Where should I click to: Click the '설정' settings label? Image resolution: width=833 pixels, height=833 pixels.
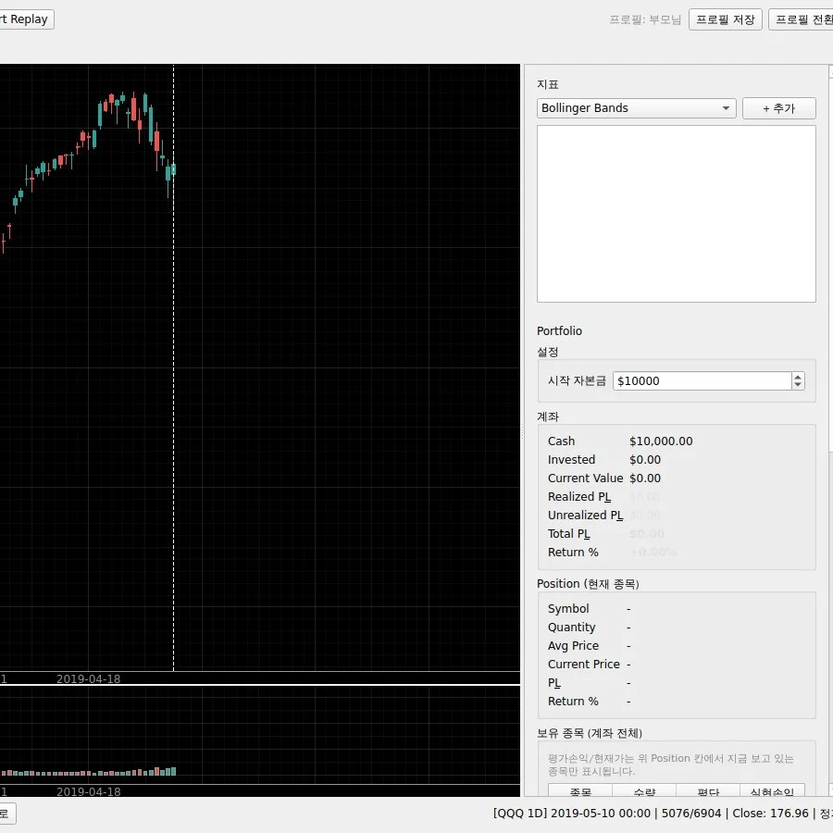click(548, 352)
